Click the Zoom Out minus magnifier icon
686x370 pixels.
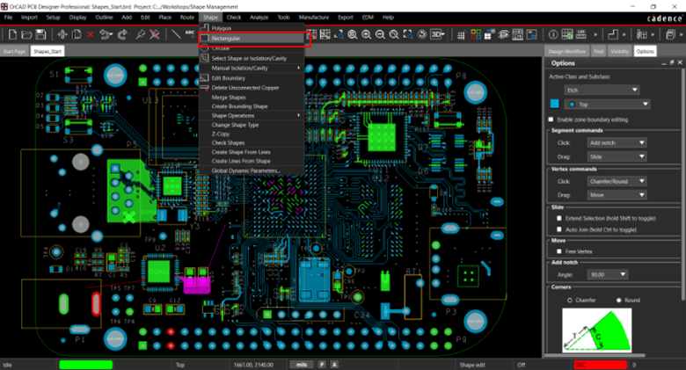click(x=380, y=34)
